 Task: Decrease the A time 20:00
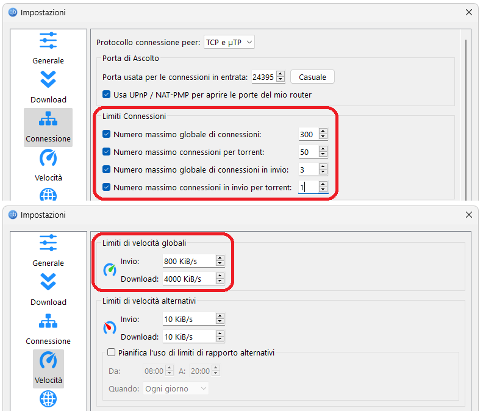tap(216, 373)
